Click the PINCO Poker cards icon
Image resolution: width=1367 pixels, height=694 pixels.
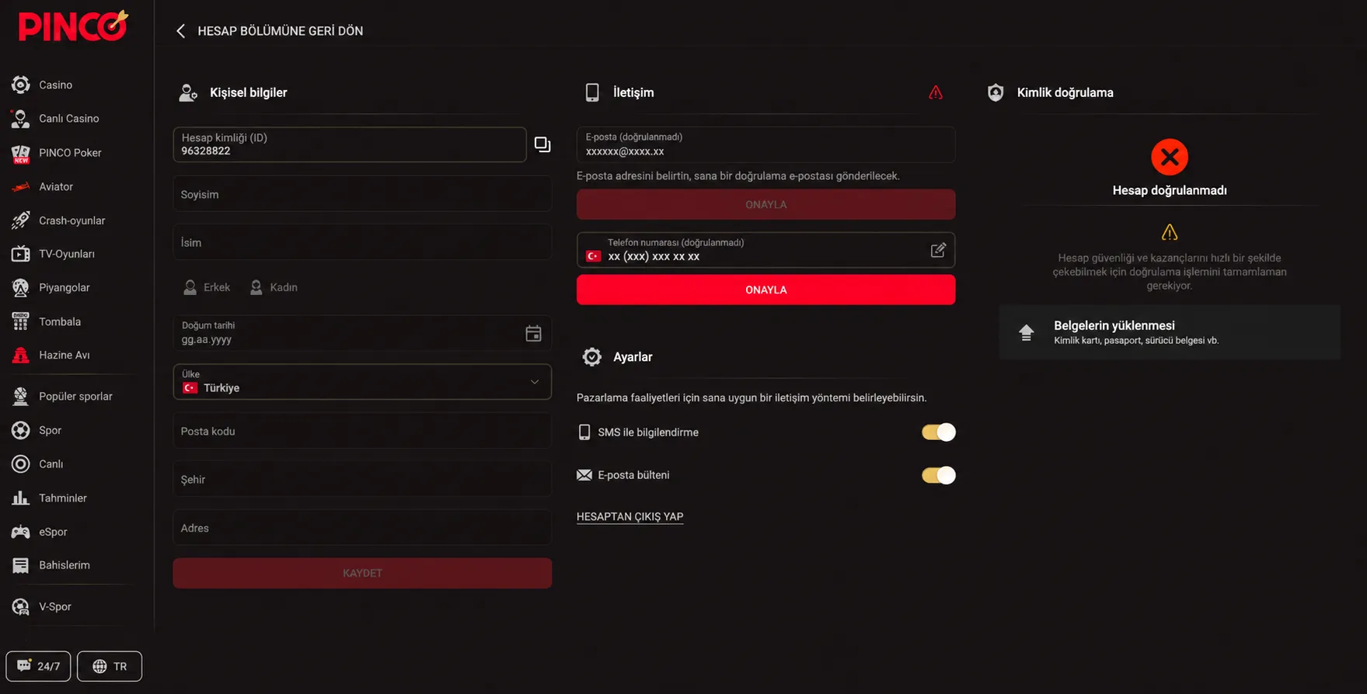click(21, 153)
